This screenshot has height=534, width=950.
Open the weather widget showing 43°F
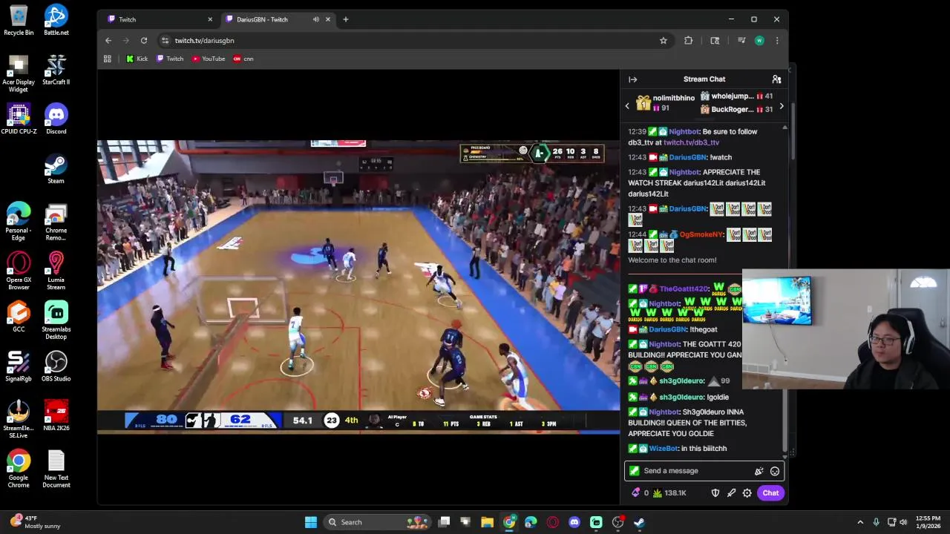36,522
